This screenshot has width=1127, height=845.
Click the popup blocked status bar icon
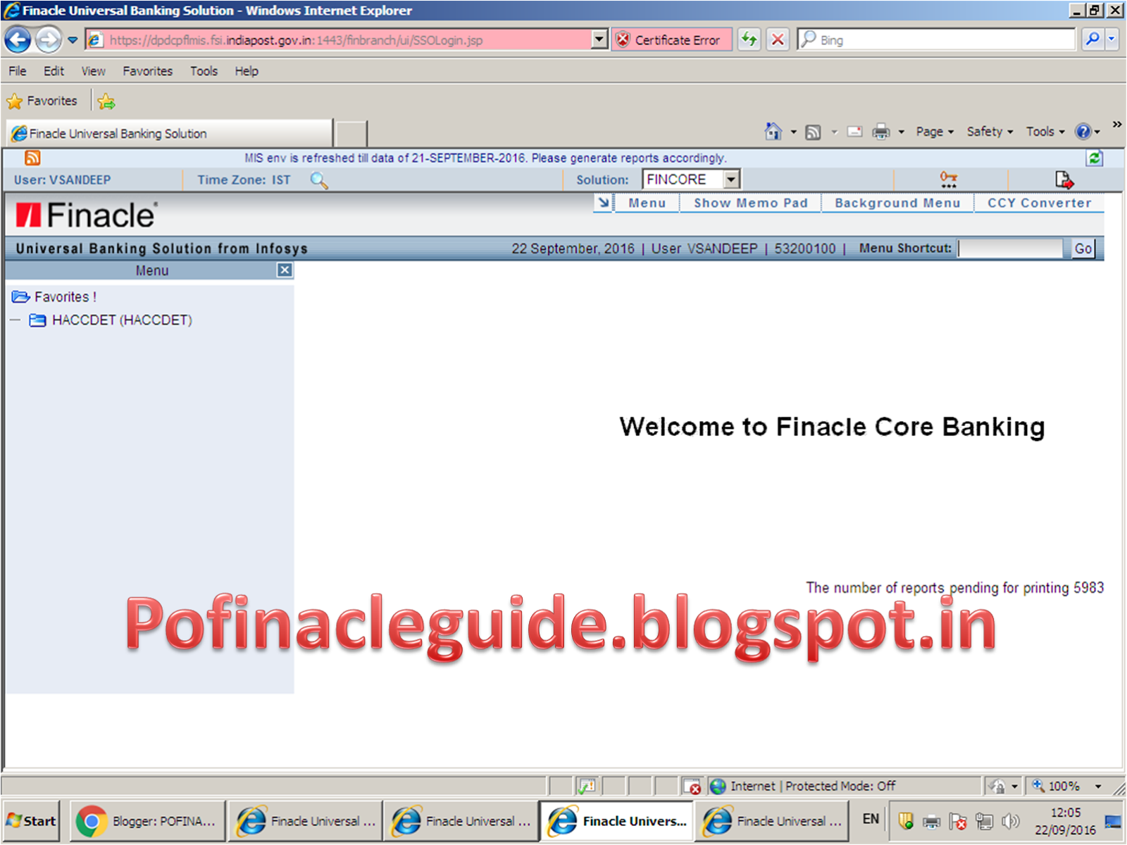(692, 786)
